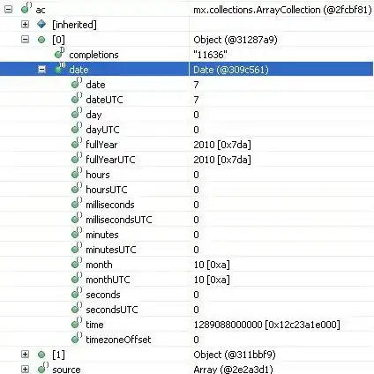Image resolution: width=374 pixels, height=374 pixels.
Task: Click the completions property icon
Action: point(60,53)
